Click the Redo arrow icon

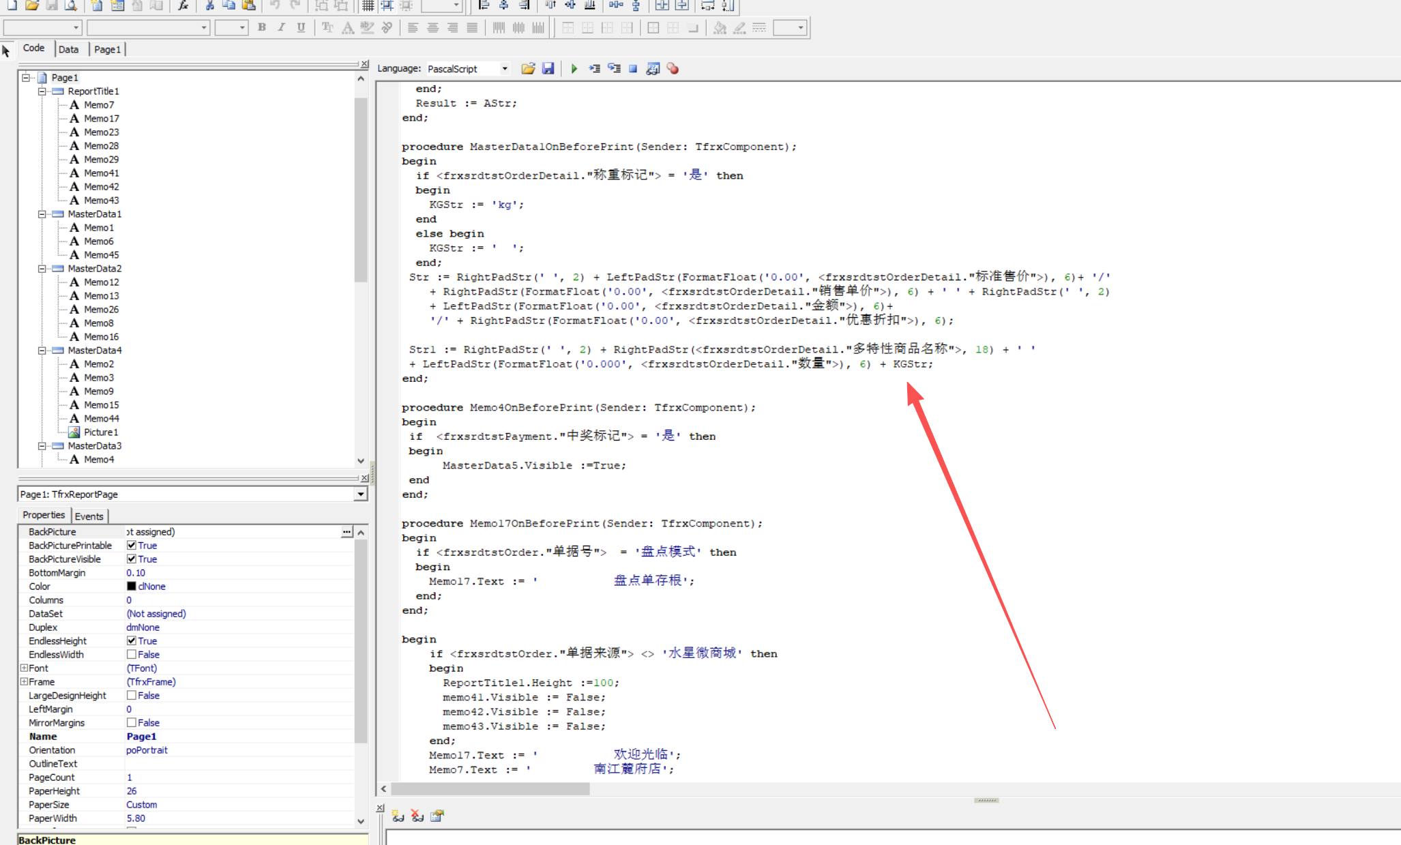tap(295, 5)
